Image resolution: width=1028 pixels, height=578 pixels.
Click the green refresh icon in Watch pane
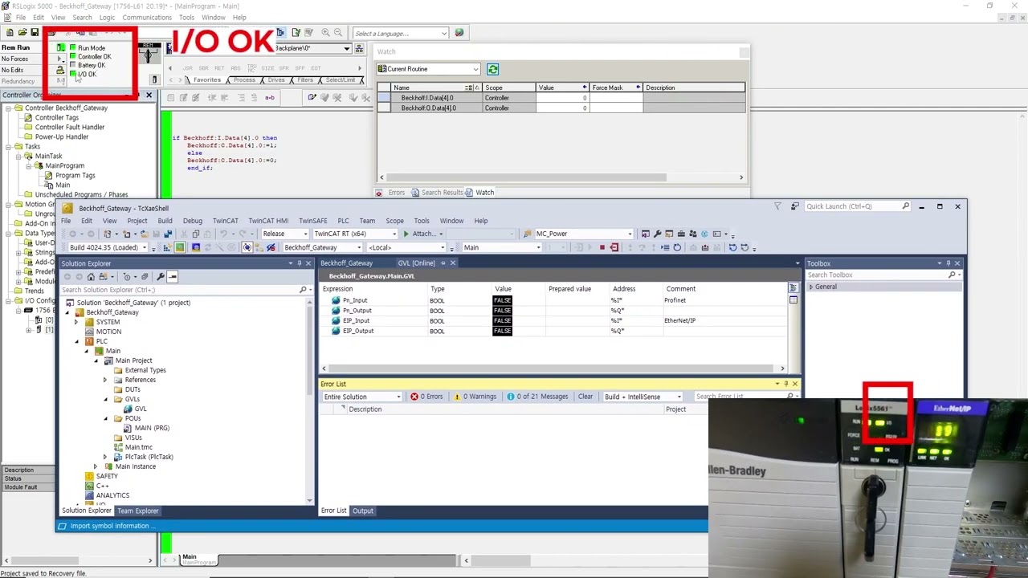(492, 69)
